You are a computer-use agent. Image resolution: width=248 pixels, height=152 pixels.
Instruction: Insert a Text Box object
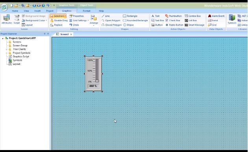click(157, 20)
